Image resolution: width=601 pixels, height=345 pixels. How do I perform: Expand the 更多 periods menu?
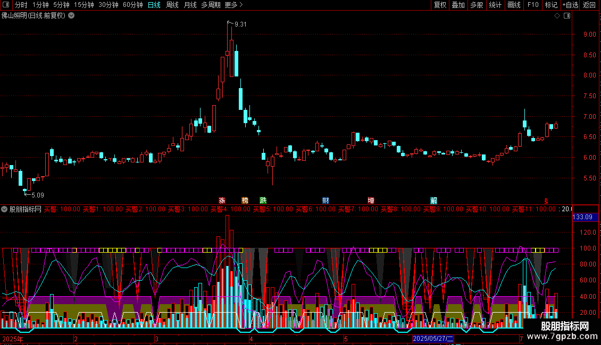click(x=233, y=5)
